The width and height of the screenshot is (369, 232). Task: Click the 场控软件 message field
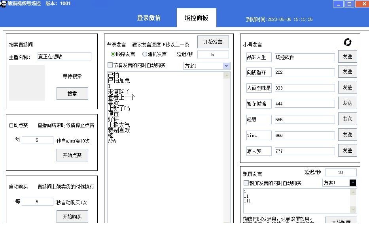coord(305,57)
